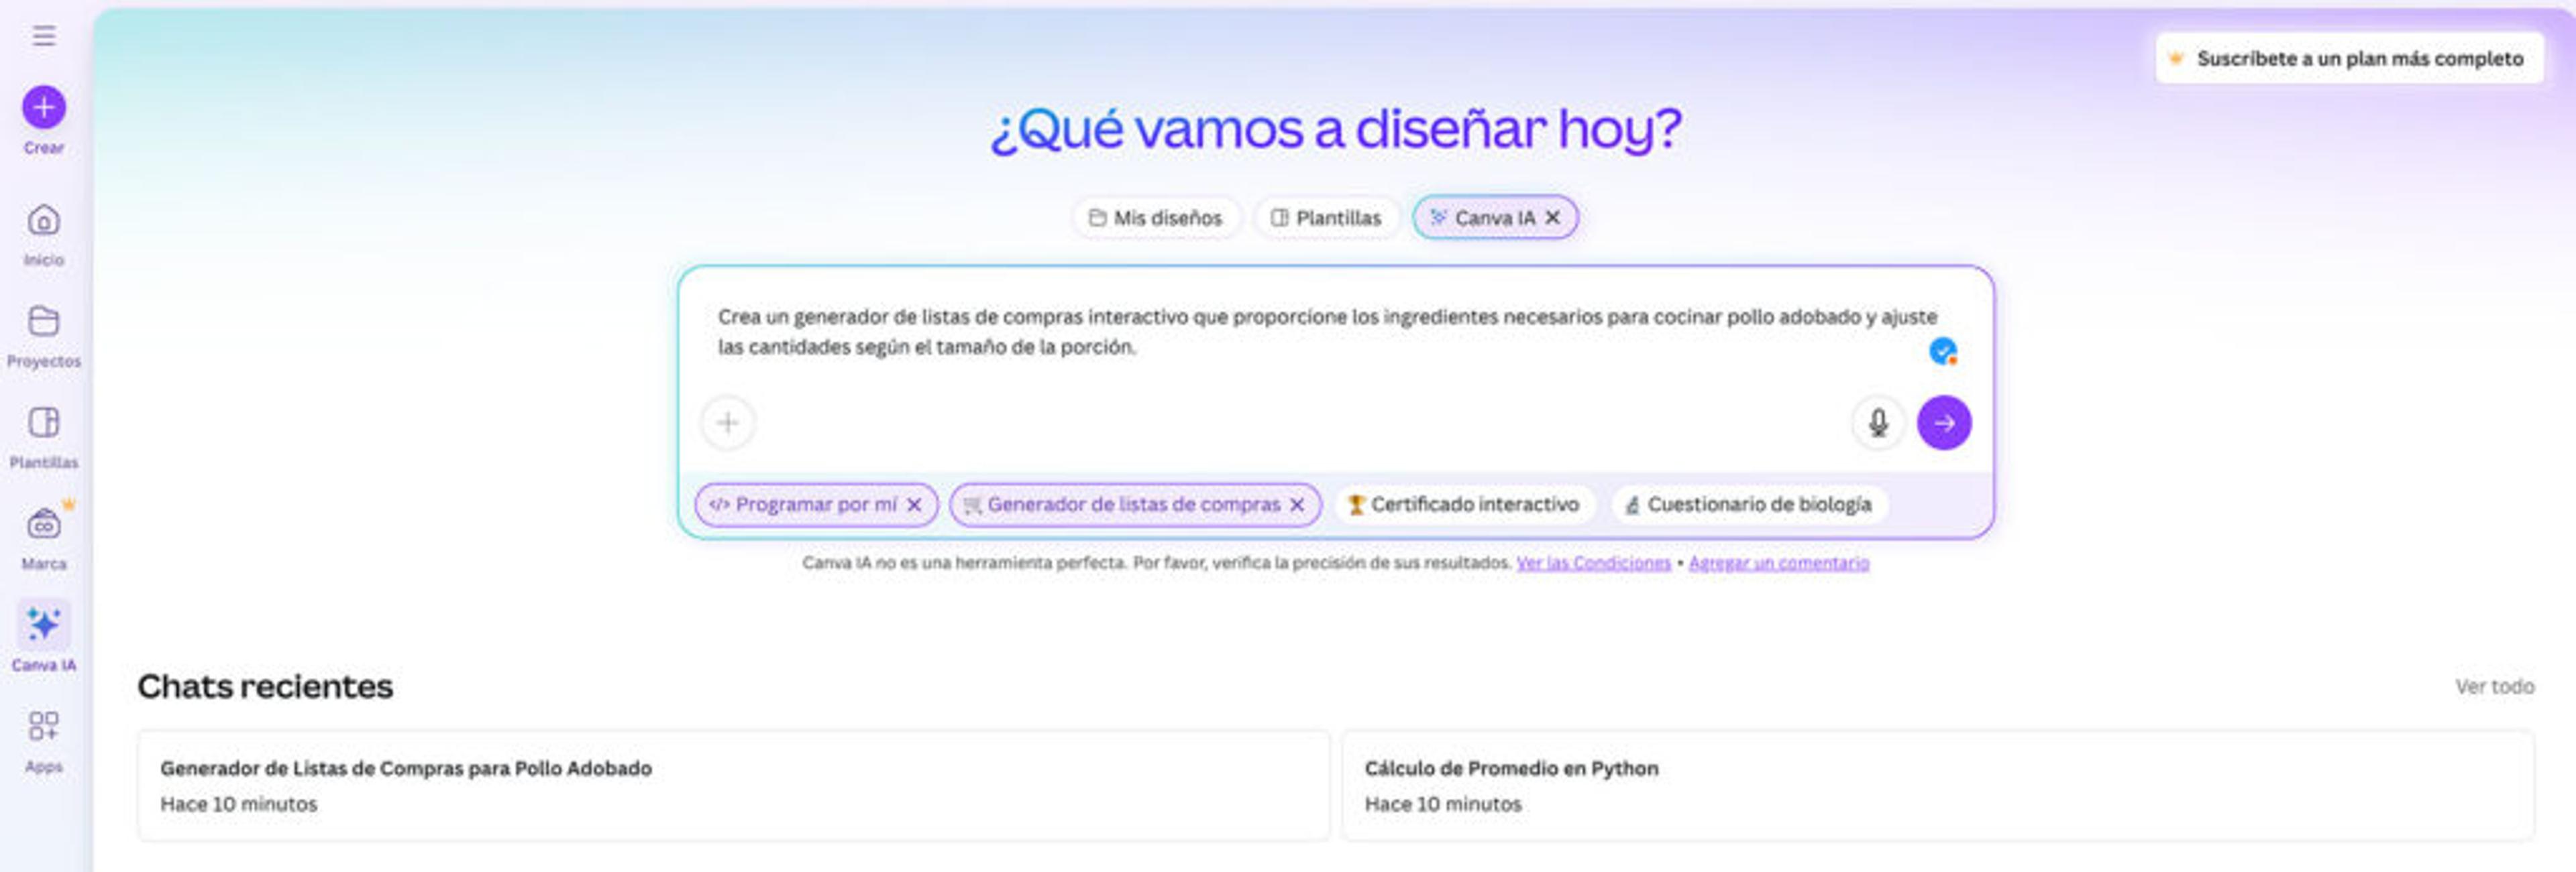This screenshot has width=2576, height=872.
Task: Open Apps in the sidebar
Action: coord(43,741)
